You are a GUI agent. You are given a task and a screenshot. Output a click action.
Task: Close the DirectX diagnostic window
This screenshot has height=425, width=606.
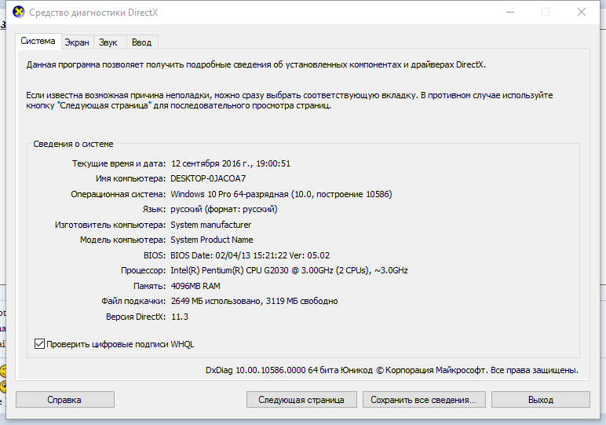coord(581,13)
